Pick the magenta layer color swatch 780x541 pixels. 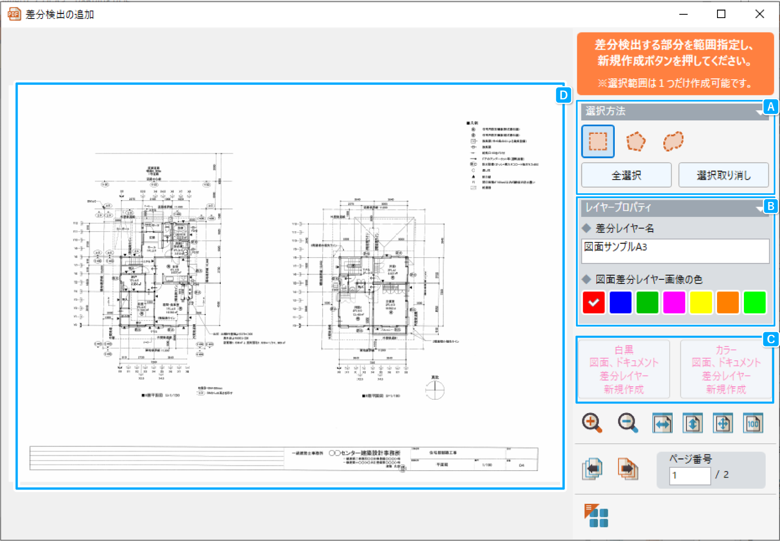pyautogui.click(x=674, y=302)
